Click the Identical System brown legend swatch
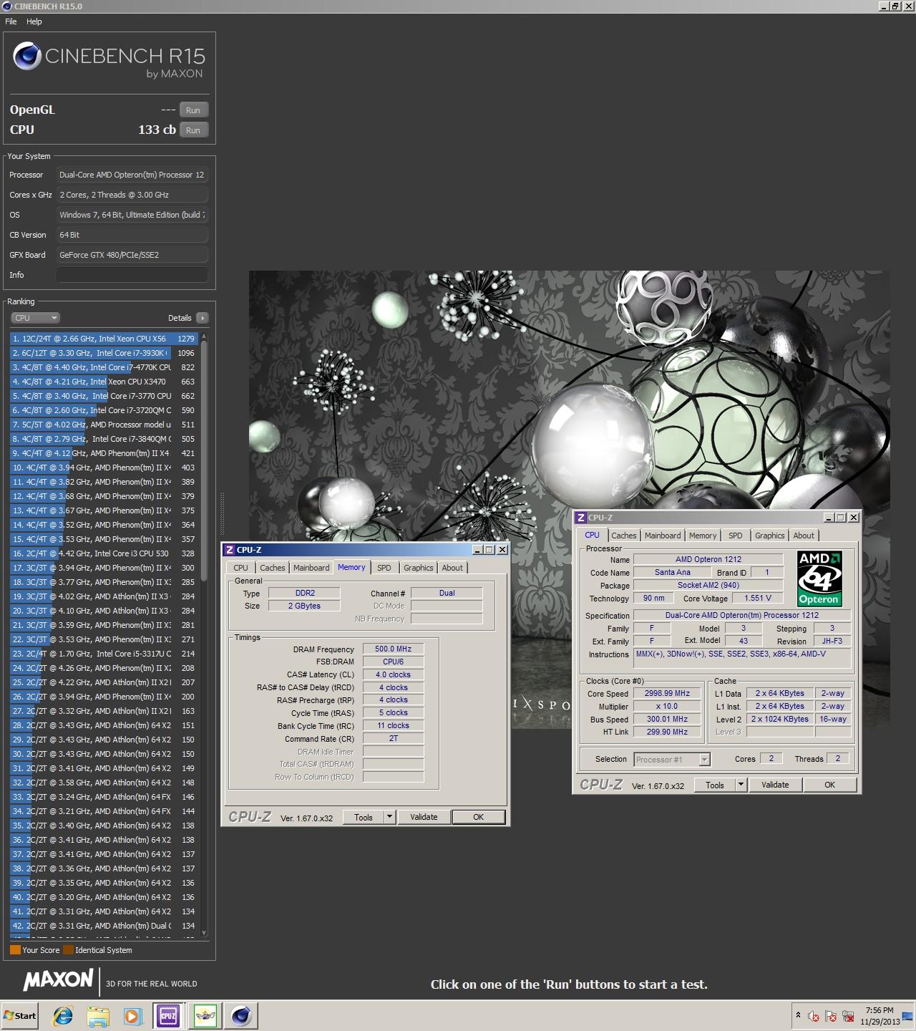The height and width of the screenshot is (1031, 916). [x=68, y=950]
